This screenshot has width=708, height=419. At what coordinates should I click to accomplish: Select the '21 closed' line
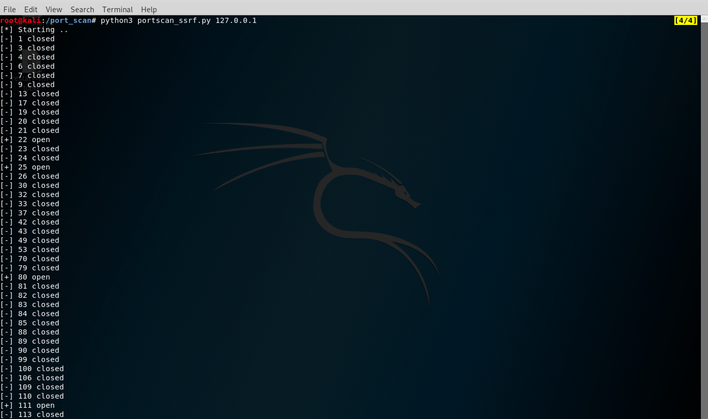click(30, 130)
